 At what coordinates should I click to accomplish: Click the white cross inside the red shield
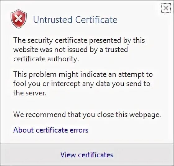tap(19, 18)
